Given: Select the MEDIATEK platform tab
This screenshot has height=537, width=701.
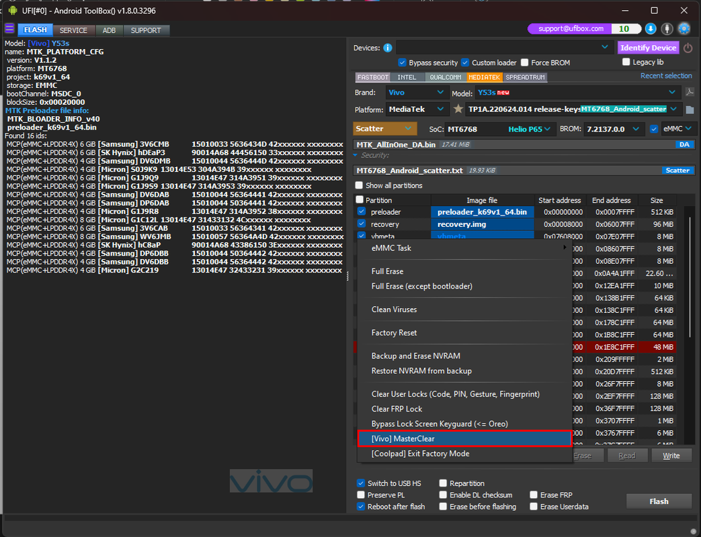Looking at the screenshot, I should tap(484, 77).
